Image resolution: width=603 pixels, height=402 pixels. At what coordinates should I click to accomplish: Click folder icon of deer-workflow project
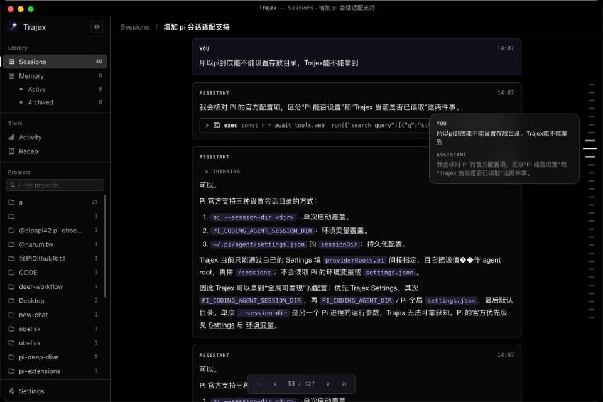pyautogui.click(x=11, y=286)
